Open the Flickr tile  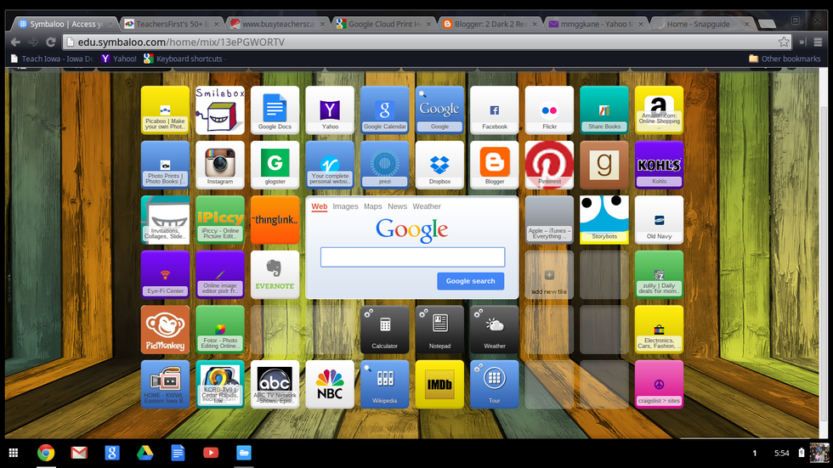coord(549,110)
